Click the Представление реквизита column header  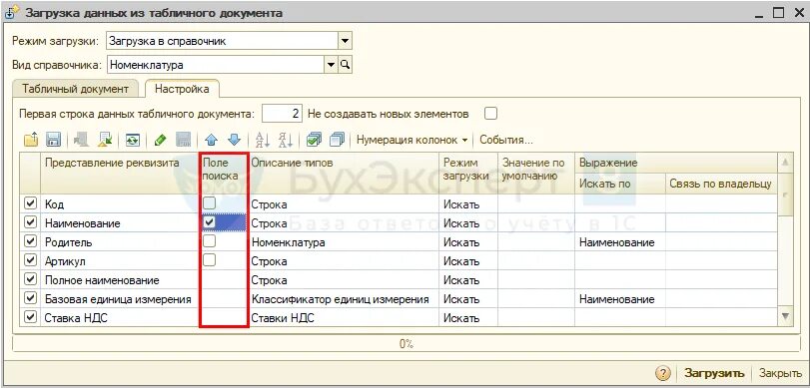point(119,173)
